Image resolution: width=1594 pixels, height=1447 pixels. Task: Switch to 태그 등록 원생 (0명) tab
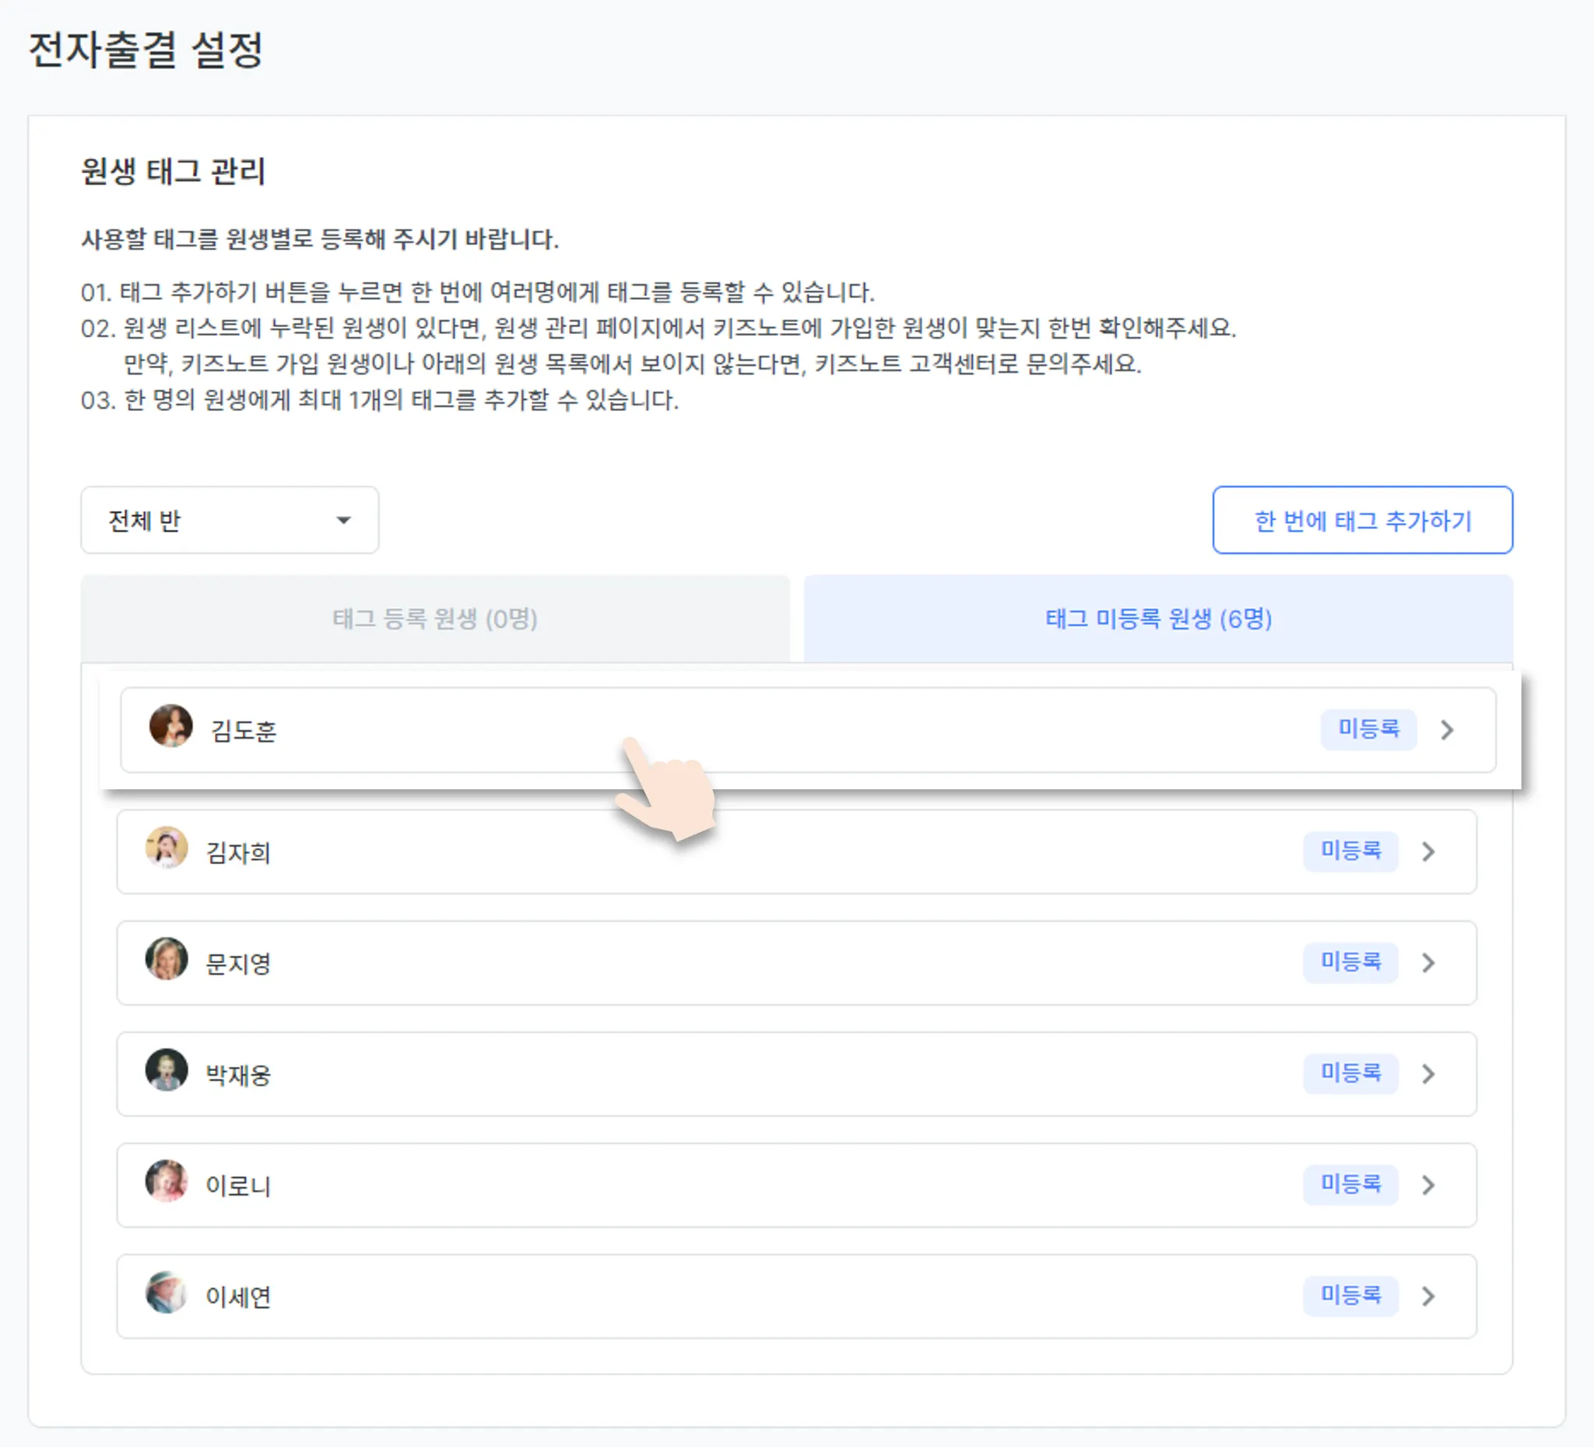(x=435, y=618)
